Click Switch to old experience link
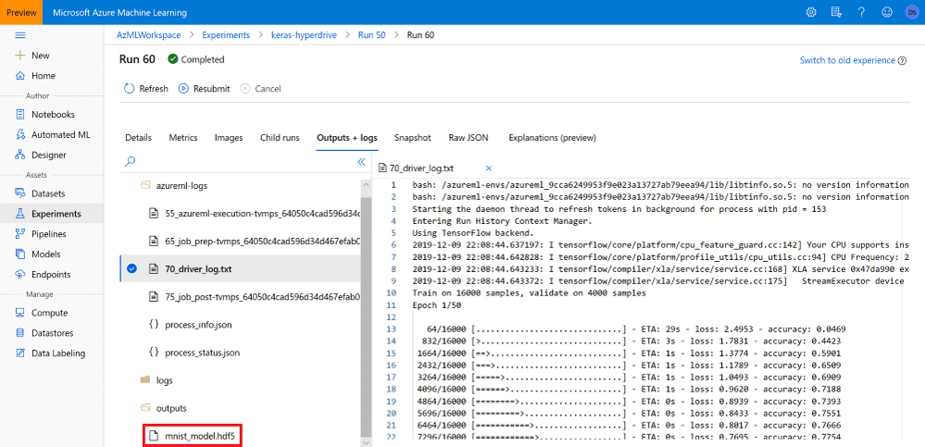The image size is (925, 447). click(x=847, y=60)
